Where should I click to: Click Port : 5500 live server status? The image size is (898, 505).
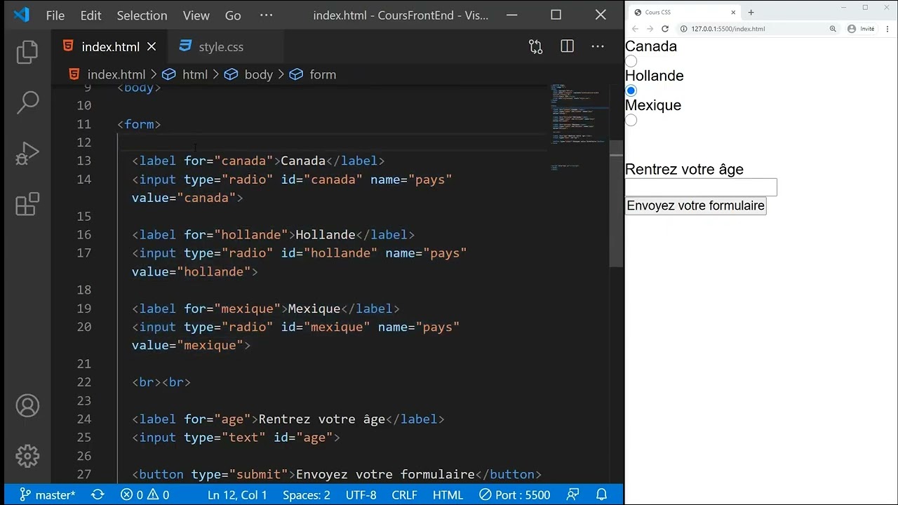pyautogui.click(x=515, y=495)
